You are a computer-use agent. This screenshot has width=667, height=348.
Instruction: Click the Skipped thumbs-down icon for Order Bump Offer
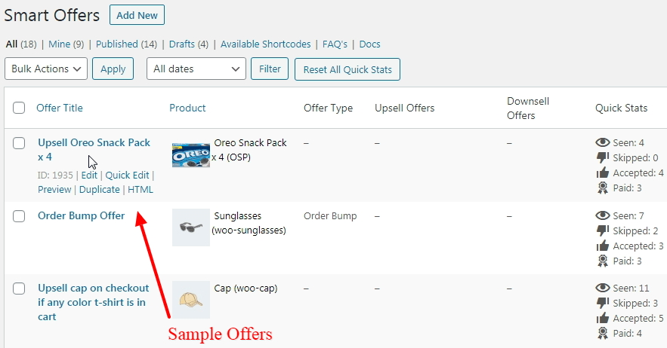click(x=602, y=230)
